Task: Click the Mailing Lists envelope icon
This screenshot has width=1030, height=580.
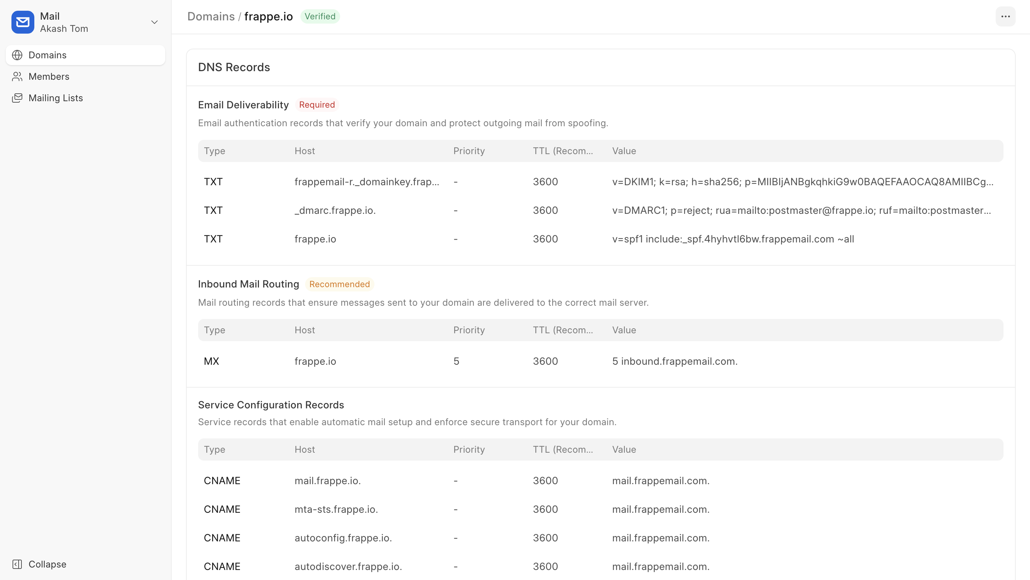Action: [17, 98]
